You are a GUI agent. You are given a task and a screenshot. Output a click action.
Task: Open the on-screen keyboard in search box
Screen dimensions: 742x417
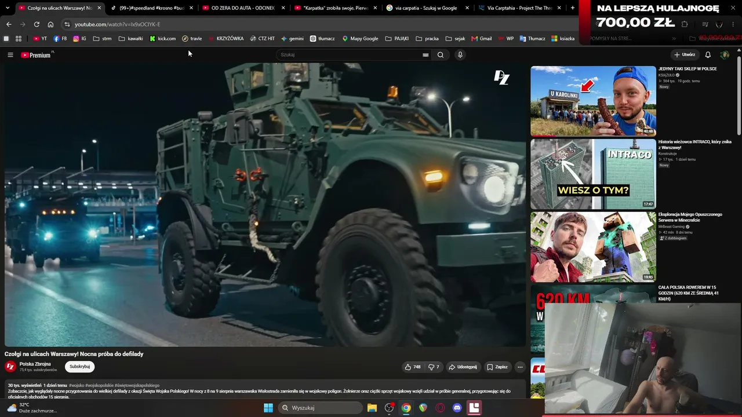[425, 55]
